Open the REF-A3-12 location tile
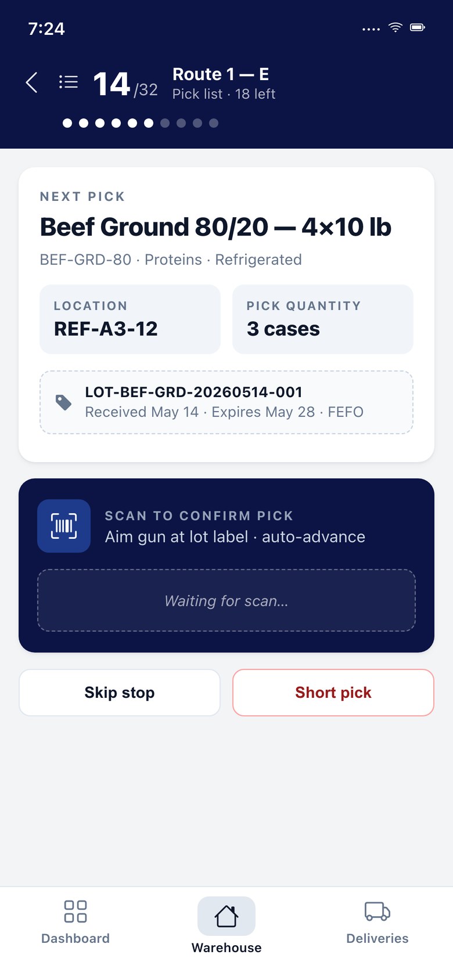The image size is (453, 980). click(130, 319)
